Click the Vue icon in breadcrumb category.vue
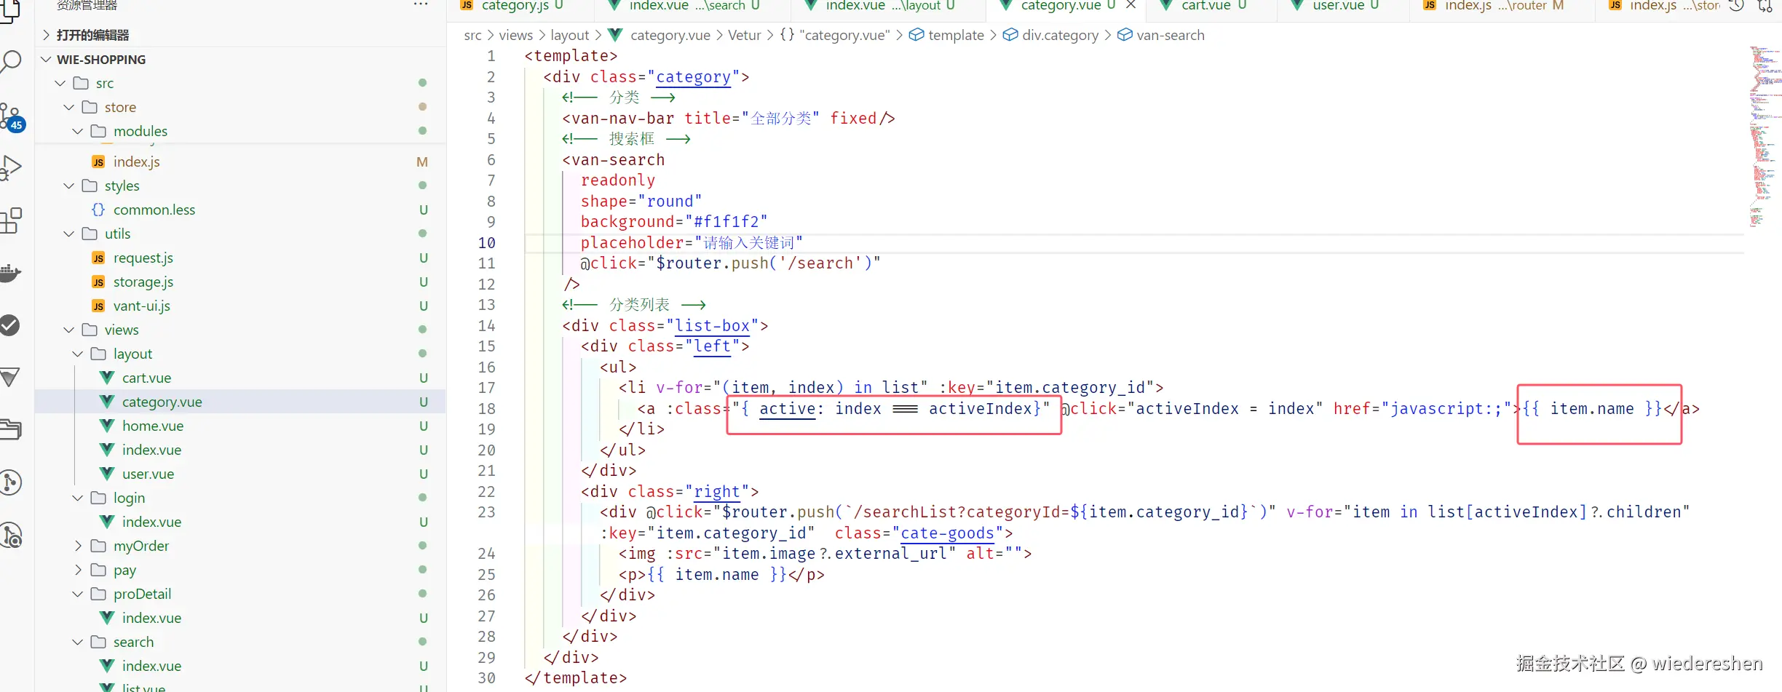The image size is (1782, 692). [x=615, y=35]
